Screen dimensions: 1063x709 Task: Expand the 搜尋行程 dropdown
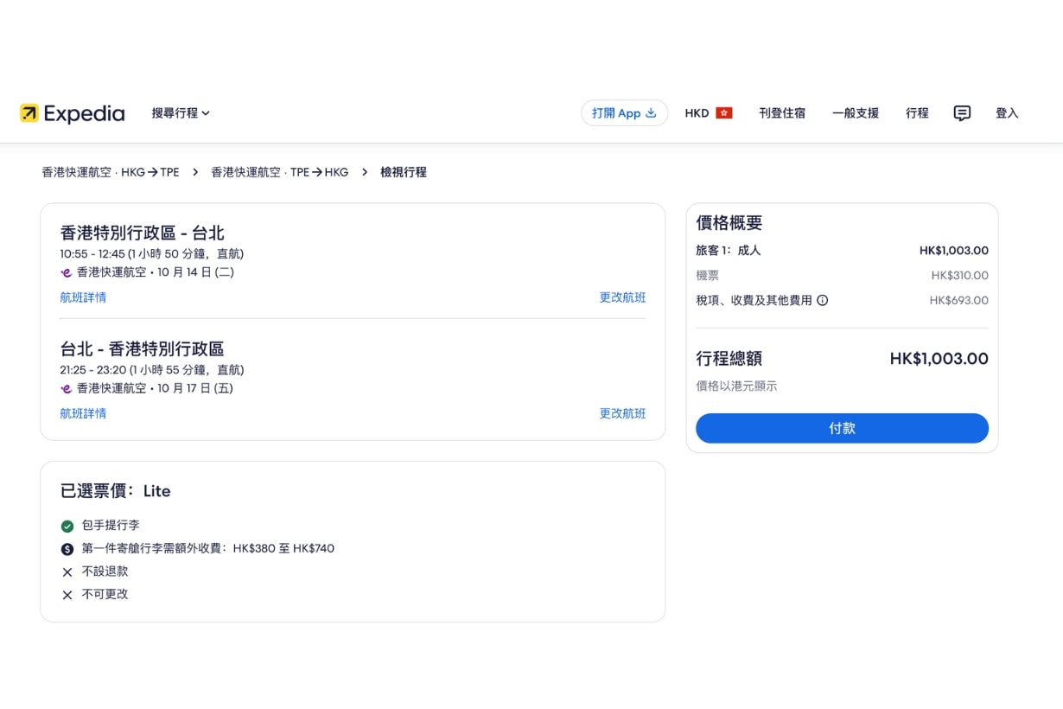coord(179,112)
